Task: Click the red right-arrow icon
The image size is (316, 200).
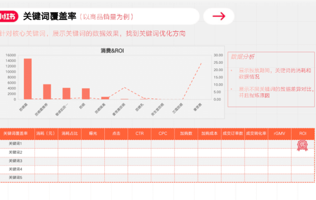Action: (219, 16)
